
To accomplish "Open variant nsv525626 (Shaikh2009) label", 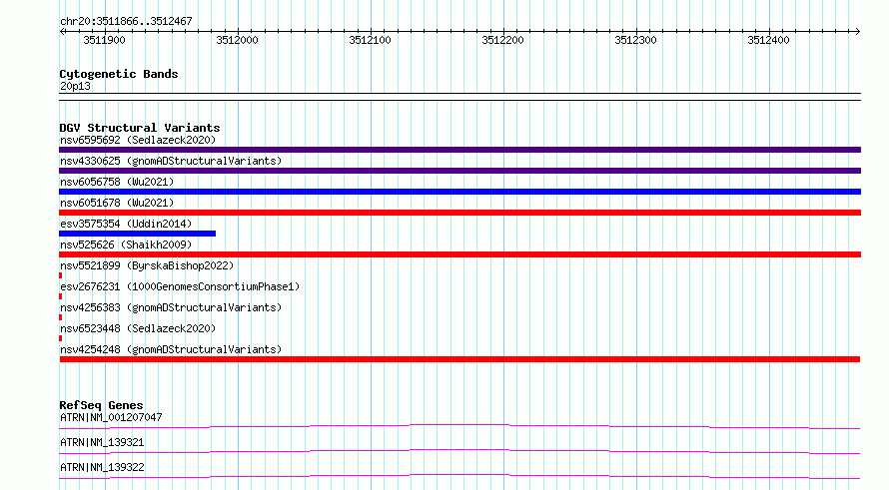I will click(126, 245).
